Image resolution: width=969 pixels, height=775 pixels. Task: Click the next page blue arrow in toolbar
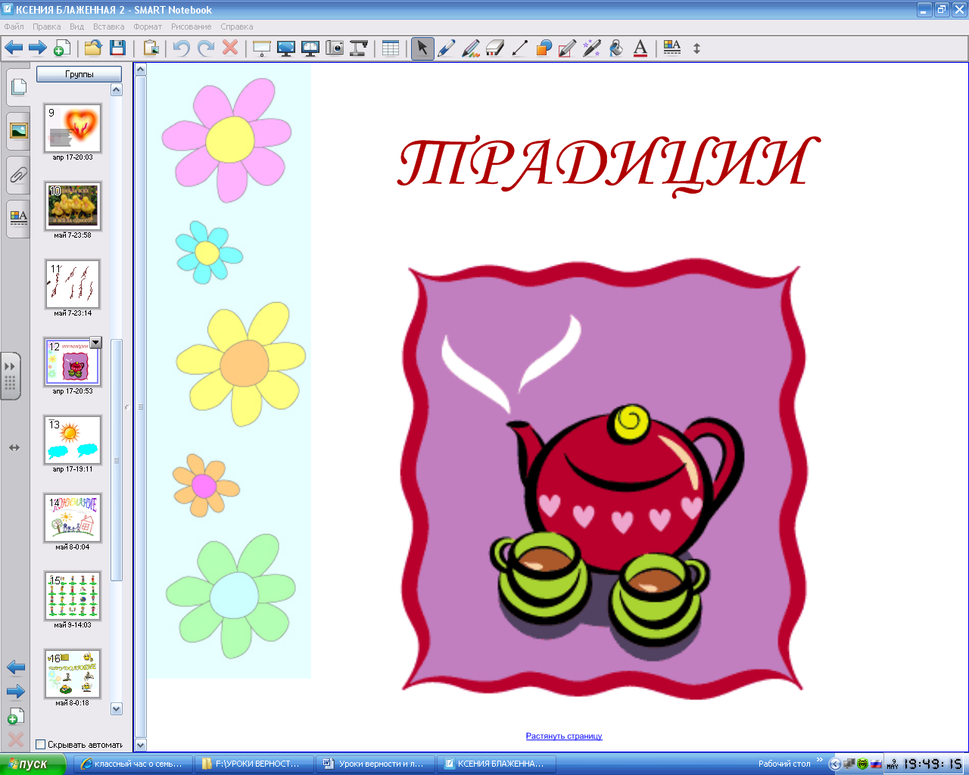pyautogui.click(x=38, y=48)
